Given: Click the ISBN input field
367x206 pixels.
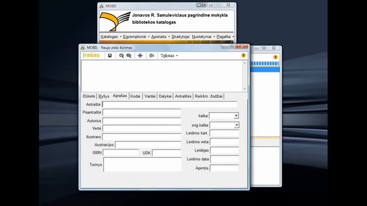Looking at the screenshot, I should click(x=121, y=153).
